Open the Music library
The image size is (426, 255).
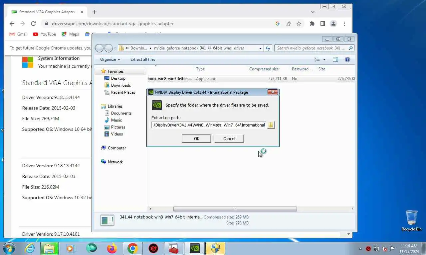pos(116,120)
